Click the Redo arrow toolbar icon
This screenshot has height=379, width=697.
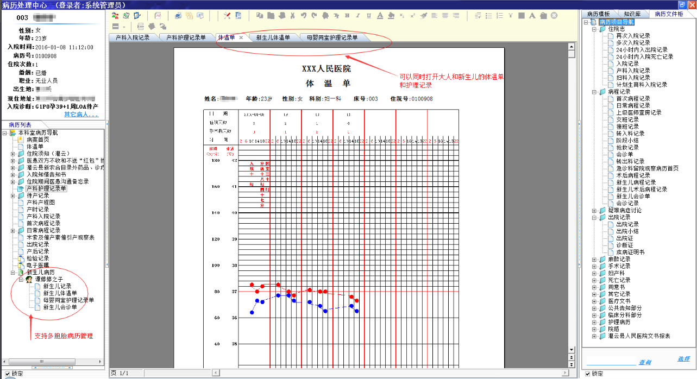pos(314,15)
